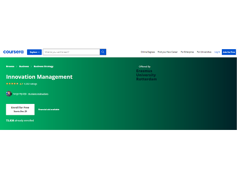
Task: Click the instructor avatar photo
Action: [x=9, y=94]
